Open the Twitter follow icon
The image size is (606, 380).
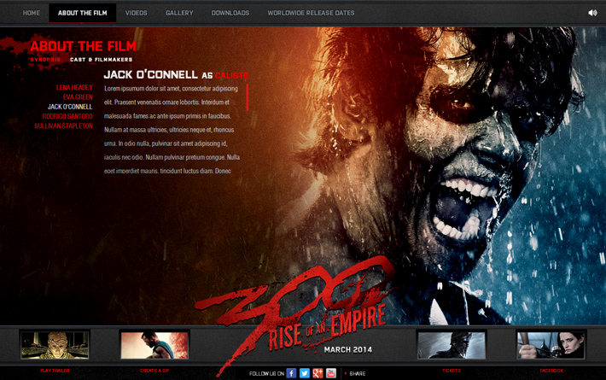click(x=305, y=373)
